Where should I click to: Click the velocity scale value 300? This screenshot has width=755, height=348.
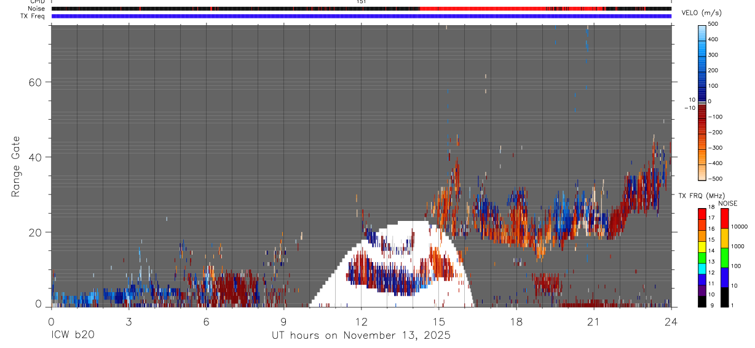pos(713,55)
